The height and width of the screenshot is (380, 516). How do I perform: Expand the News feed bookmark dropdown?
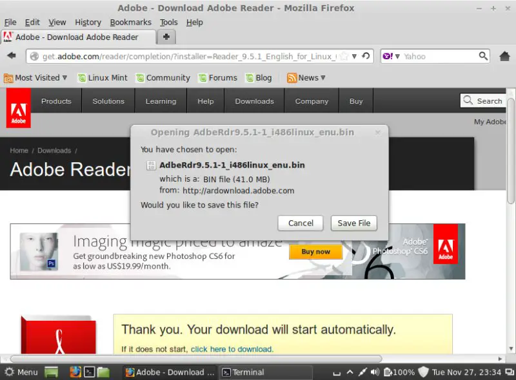[x=306, y=78]
